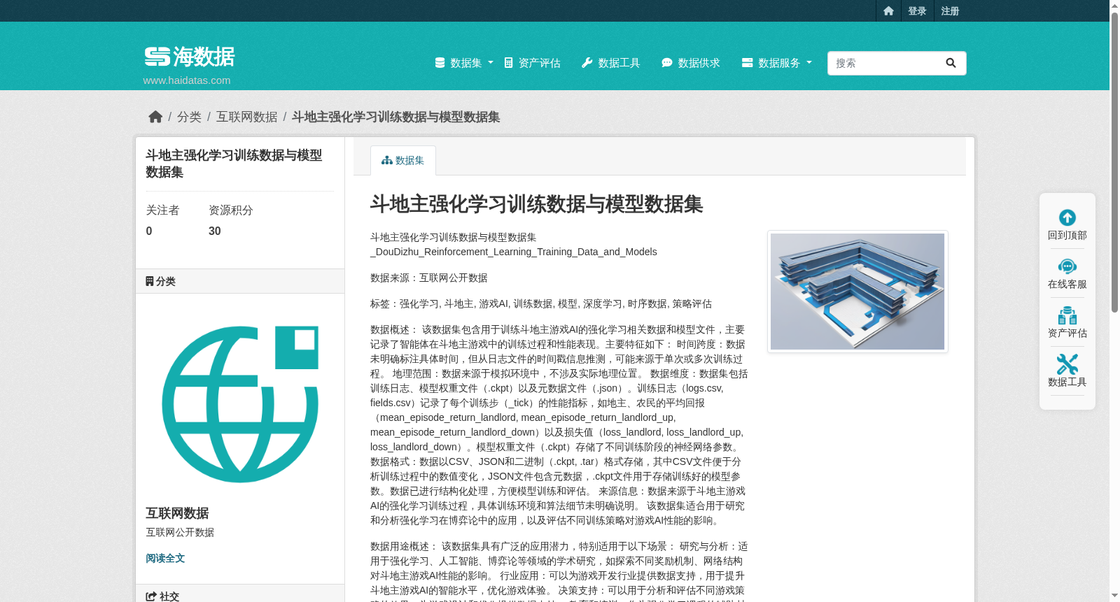Click the 资源积分 value 30
1120x602 pixels.
coord(215,231)
